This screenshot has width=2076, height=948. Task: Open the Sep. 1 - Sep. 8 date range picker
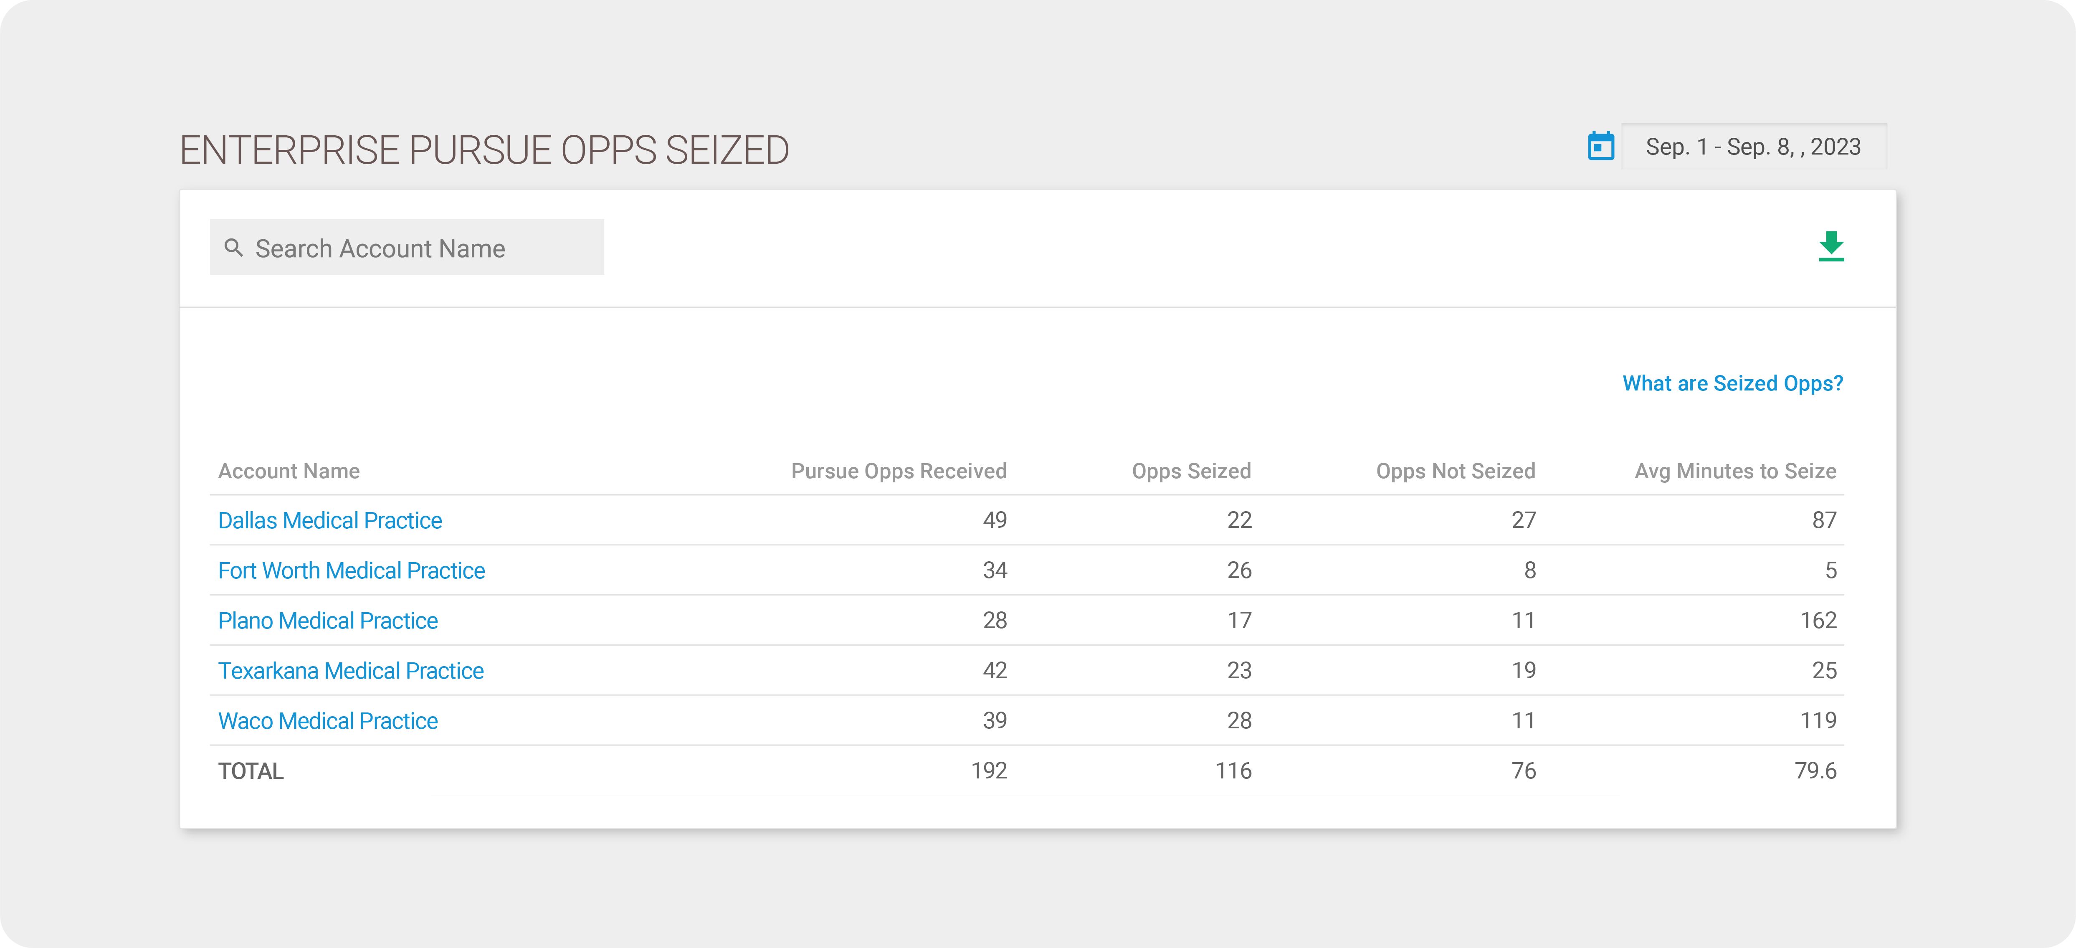1754,147
